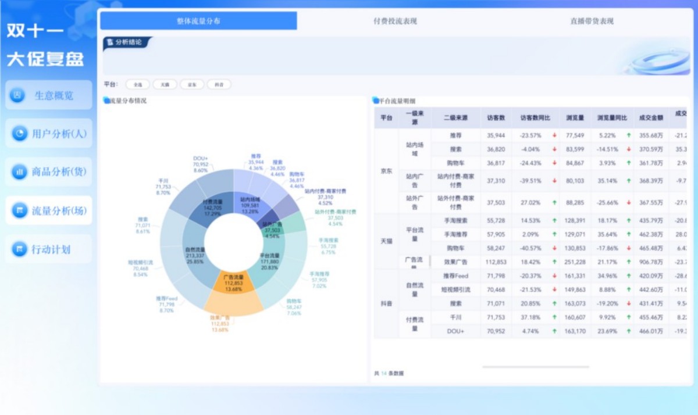
Task: Toggle the 天猫 platform filter
Action: [165, 84]
